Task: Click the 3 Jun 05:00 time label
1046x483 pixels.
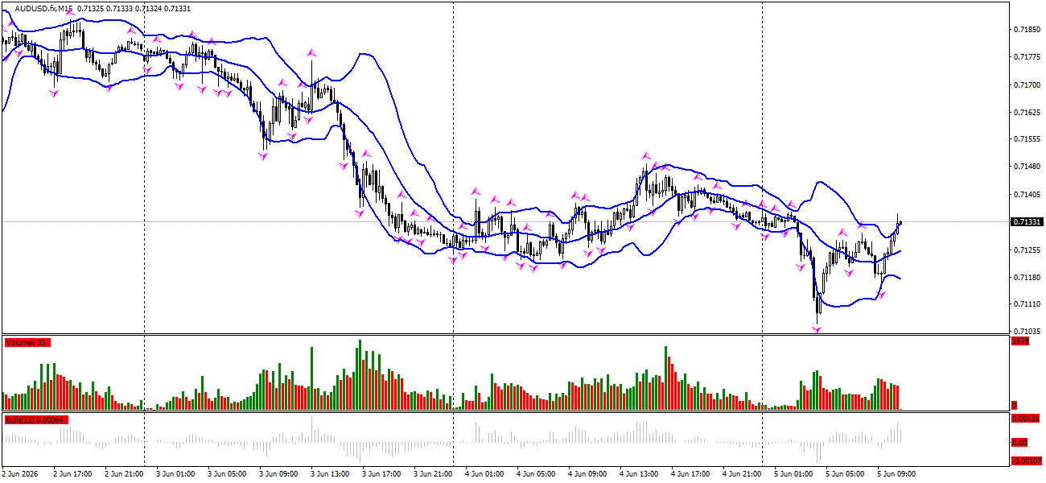Action: click(226, 474)
